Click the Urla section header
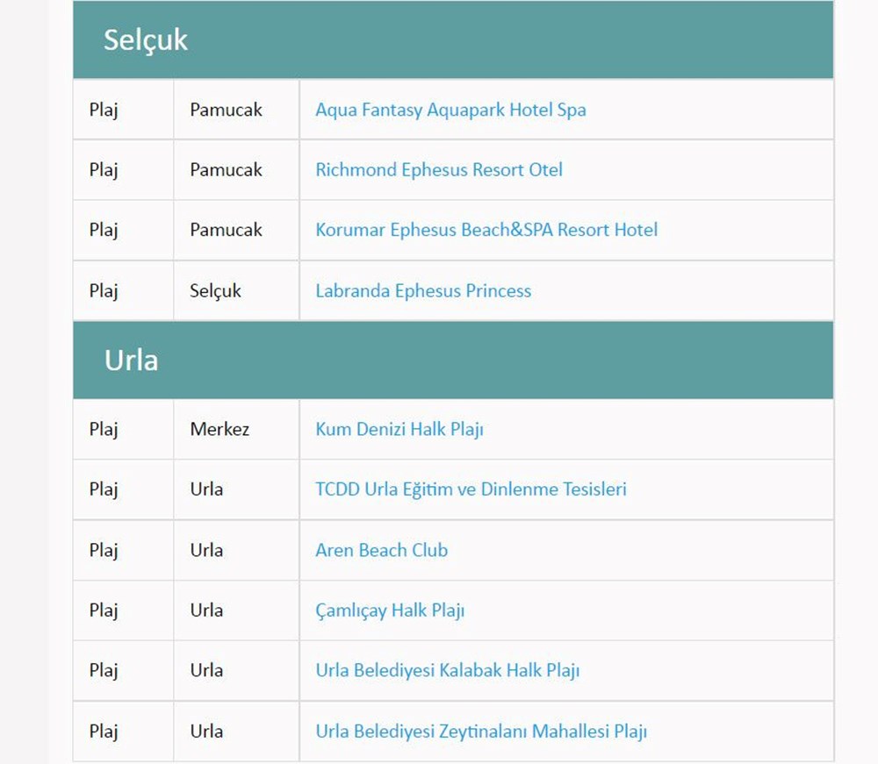The height and width of the screenshot is (764, 878). tap(132, 361)
